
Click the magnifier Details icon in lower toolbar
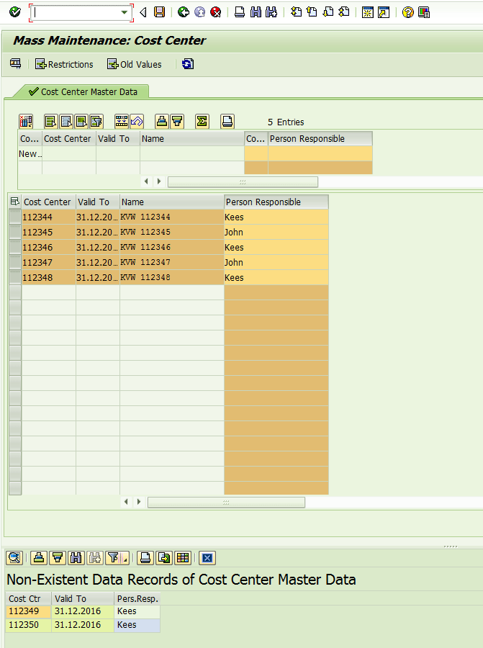click(x=14, y=557)
